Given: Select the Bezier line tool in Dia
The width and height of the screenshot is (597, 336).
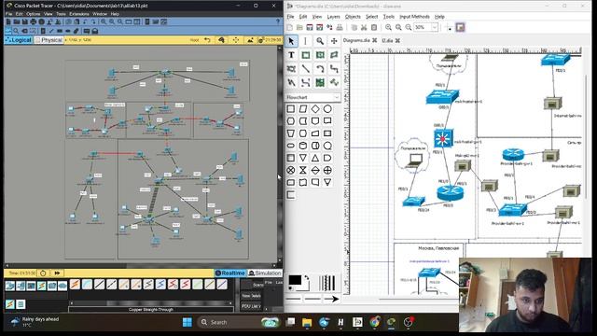Looking at the screenshot, I should pos(305,82).
